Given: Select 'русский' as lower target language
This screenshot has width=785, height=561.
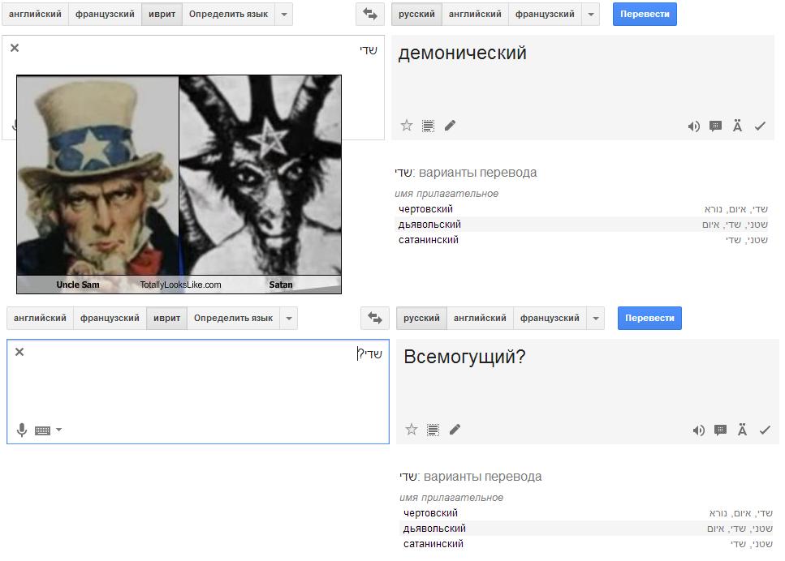Looking at the screenshot, I should pyautogui.click(x=421, y=318).
